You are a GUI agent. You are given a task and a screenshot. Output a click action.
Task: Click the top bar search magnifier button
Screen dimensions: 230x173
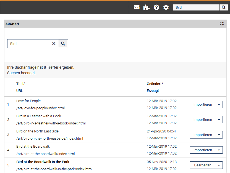pos(224,7)
